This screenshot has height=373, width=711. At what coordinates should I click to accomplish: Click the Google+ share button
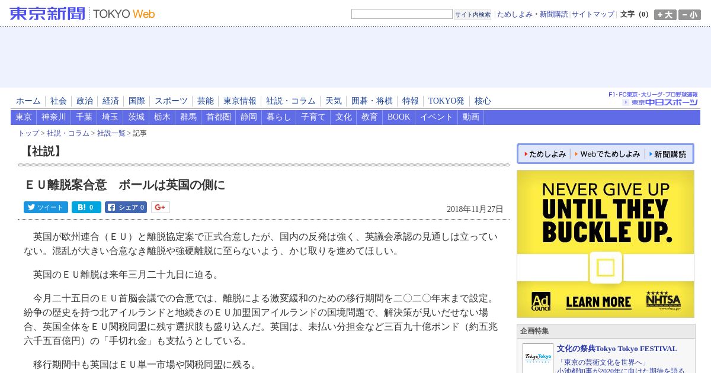pyautogui.click(x=161, y=207)
